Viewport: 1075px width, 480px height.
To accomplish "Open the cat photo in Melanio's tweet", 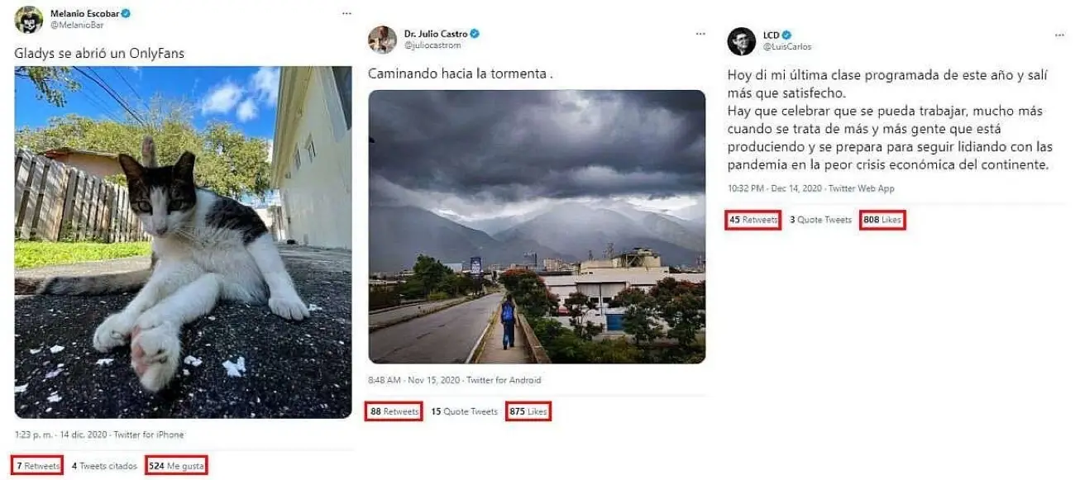I will pos(183,242).
